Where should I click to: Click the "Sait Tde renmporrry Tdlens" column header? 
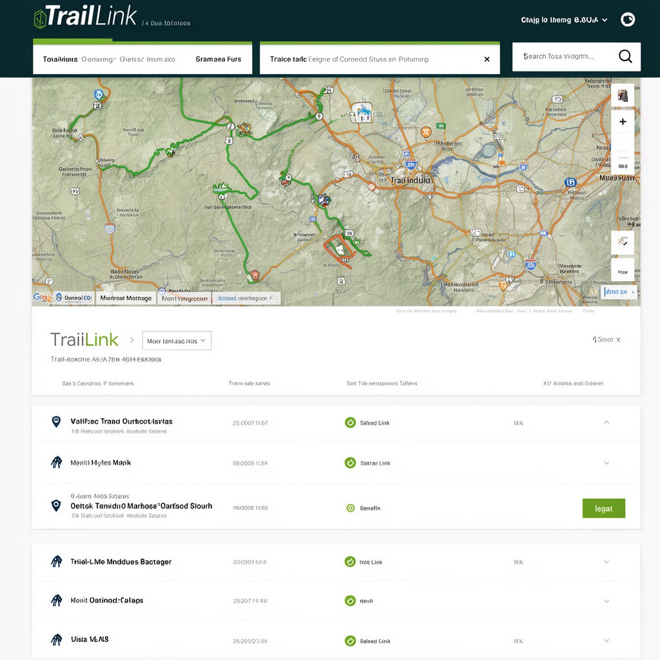[x=382, y=383]
